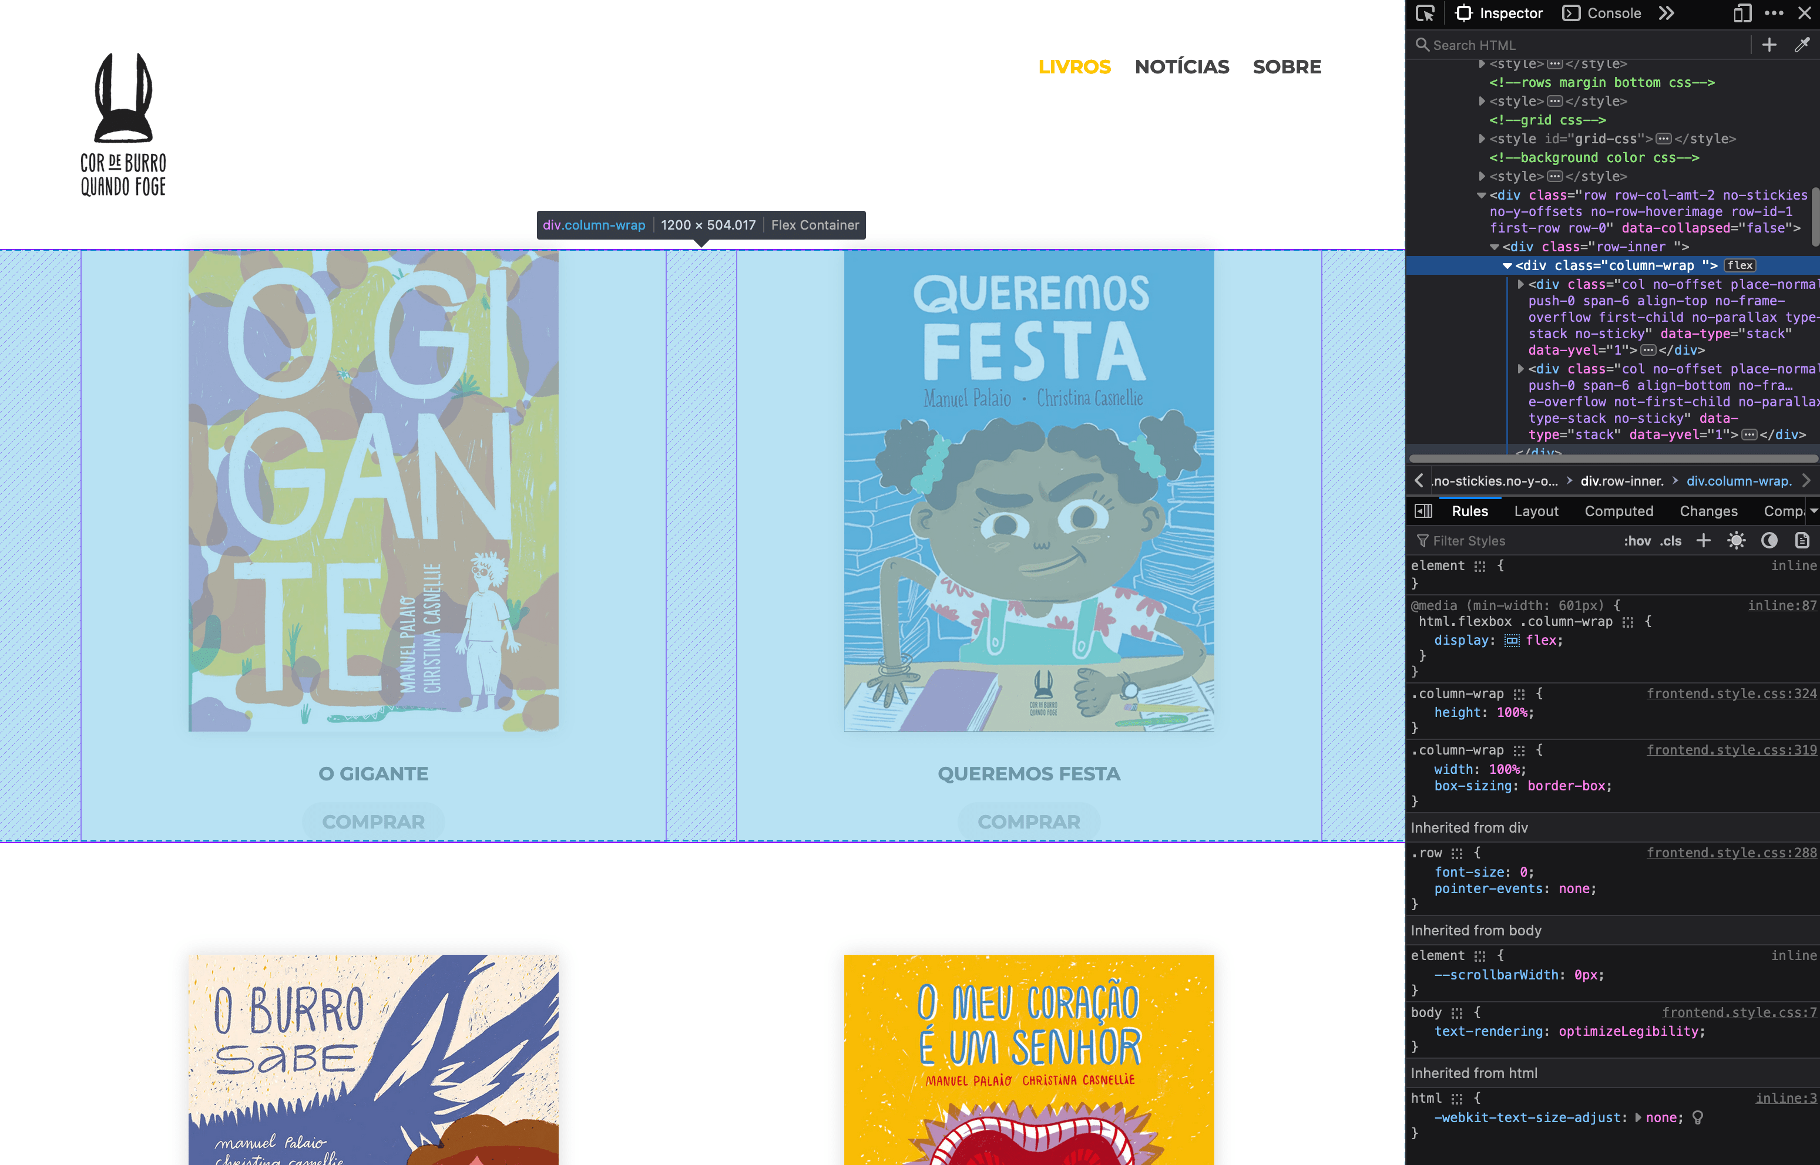This screenshot has width=1820, height=1165.
Task: Open the Computed tab
Action: (1618, 511)
